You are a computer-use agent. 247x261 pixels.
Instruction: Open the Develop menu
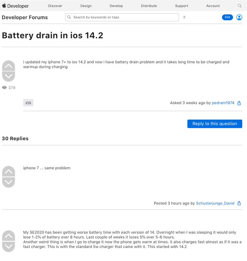pos(116,6)
